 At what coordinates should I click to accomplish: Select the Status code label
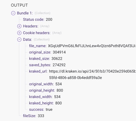click(34, 19)
